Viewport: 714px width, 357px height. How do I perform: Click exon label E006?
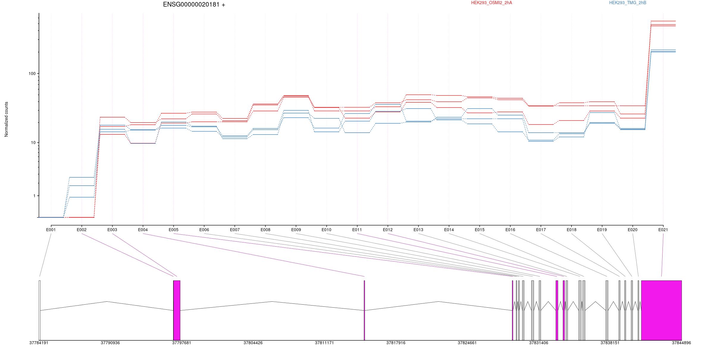(204, 230)
